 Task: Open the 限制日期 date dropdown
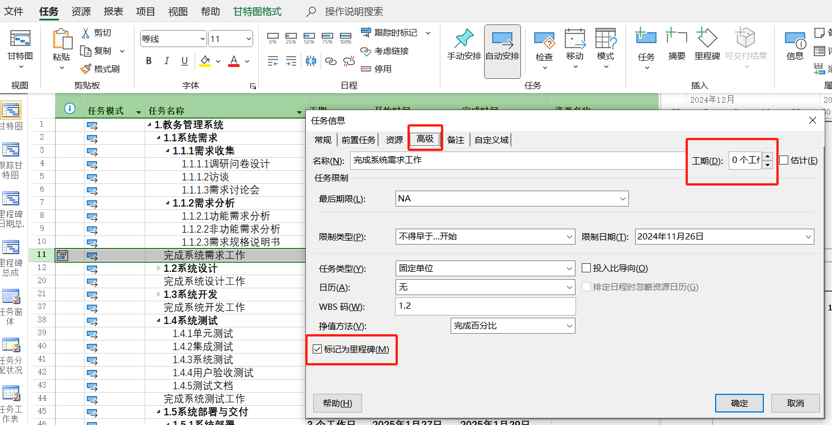click(x=808, y=237)
